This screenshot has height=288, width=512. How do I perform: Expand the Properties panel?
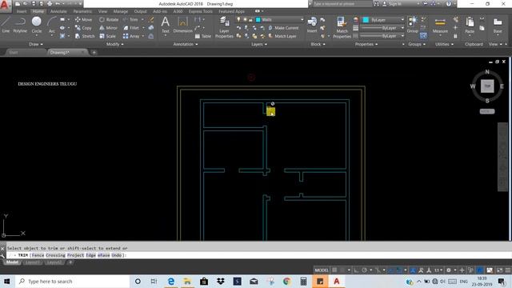pos(366,44)
